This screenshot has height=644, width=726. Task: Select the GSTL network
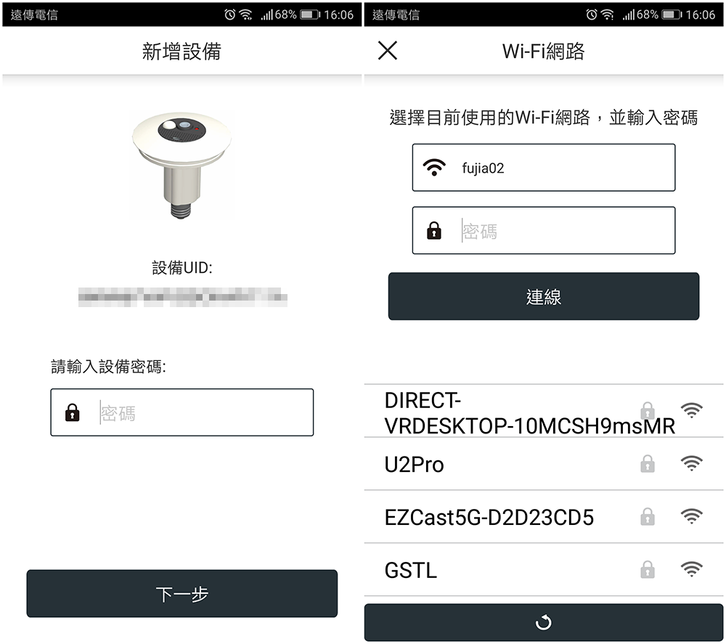coord(544,570)
